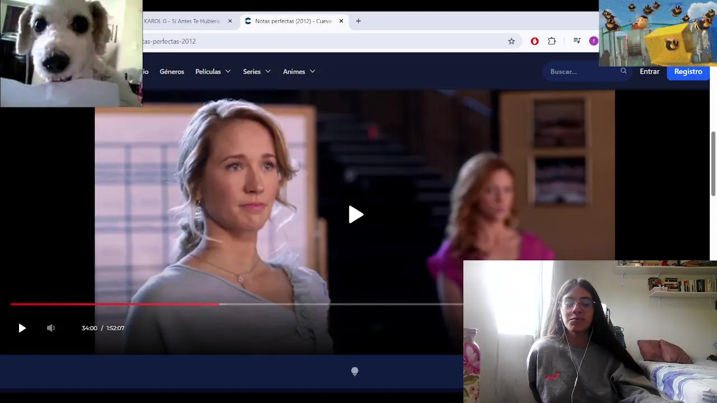Open the media controls icon in the toolbar
This screenshot has width=717, height=403.
pyautogui.click(x=577, y=41)
